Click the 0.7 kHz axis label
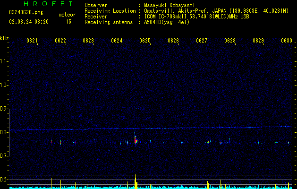Viewport: 297px width, 189px height. pos(4,156)
